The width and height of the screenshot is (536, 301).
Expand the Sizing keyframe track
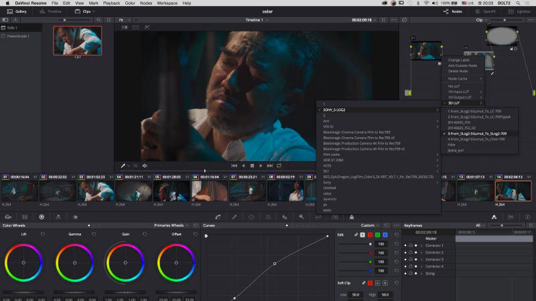421,274
